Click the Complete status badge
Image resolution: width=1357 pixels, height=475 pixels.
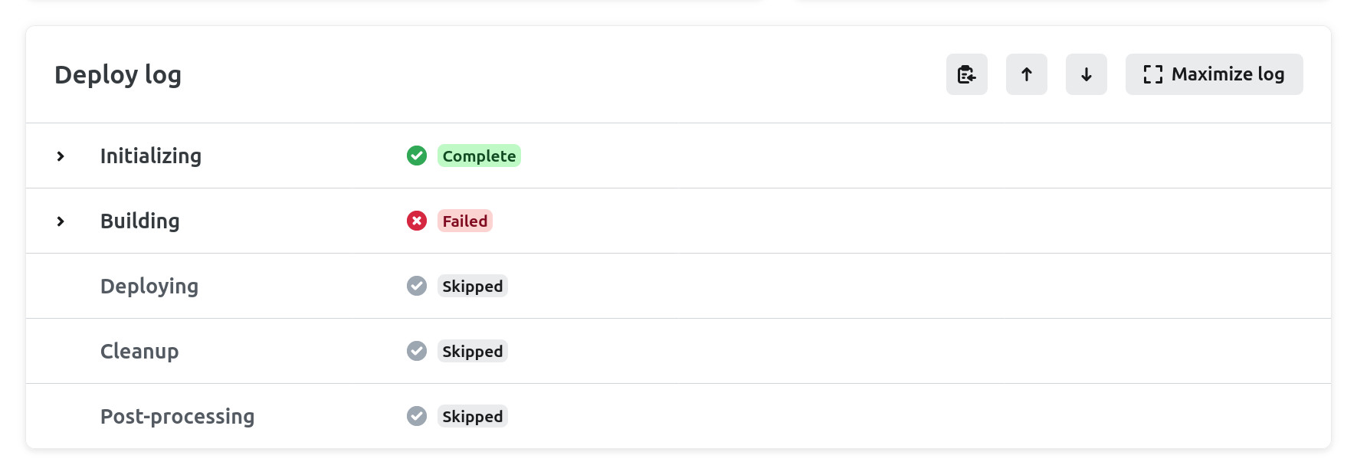pyautogui.click(x=479, y=156)
